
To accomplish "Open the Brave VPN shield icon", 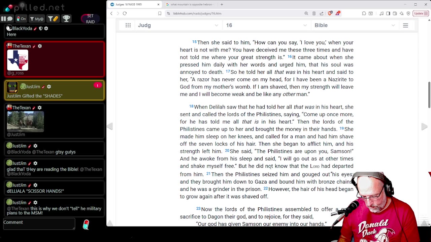I will [408, 13].
